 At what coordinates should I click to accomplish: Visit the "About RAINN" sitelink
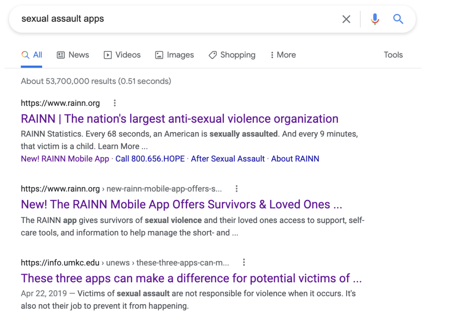pos(295,159)
